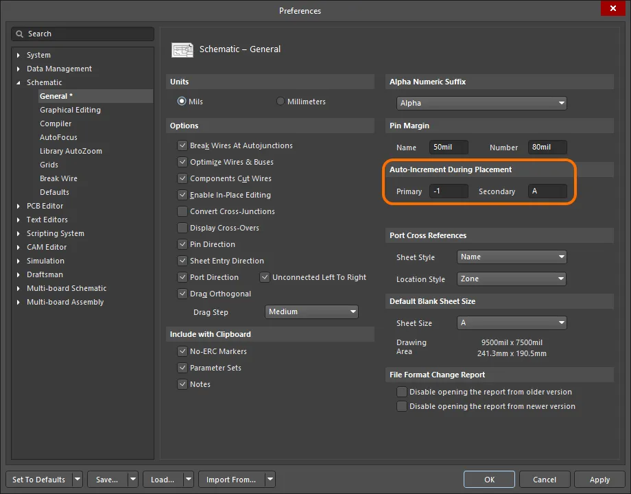Open the Drag Step dropdown showing Medium
This screenshot has width=631, height=494.
click(x=311, y=311)
